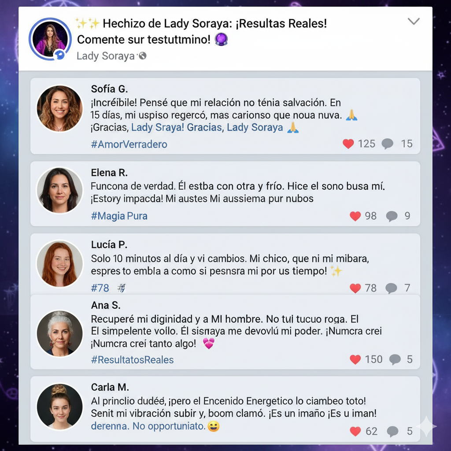Open the Lady Soraya mention in Sofía's comment
Viewport: 451px width, 451px height.
click(255, 127)
